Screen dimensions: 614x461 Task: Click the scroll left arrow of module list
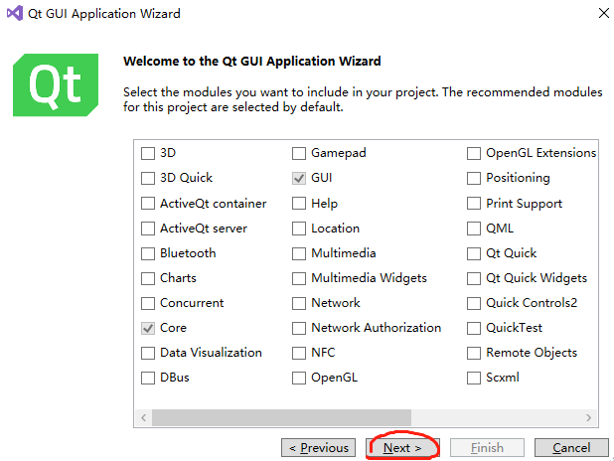[x=144, y=417]
